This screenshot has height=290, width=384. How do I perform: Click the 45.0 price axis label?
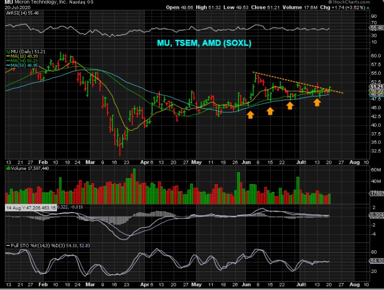pyautogui.click(x=376, y=108)
